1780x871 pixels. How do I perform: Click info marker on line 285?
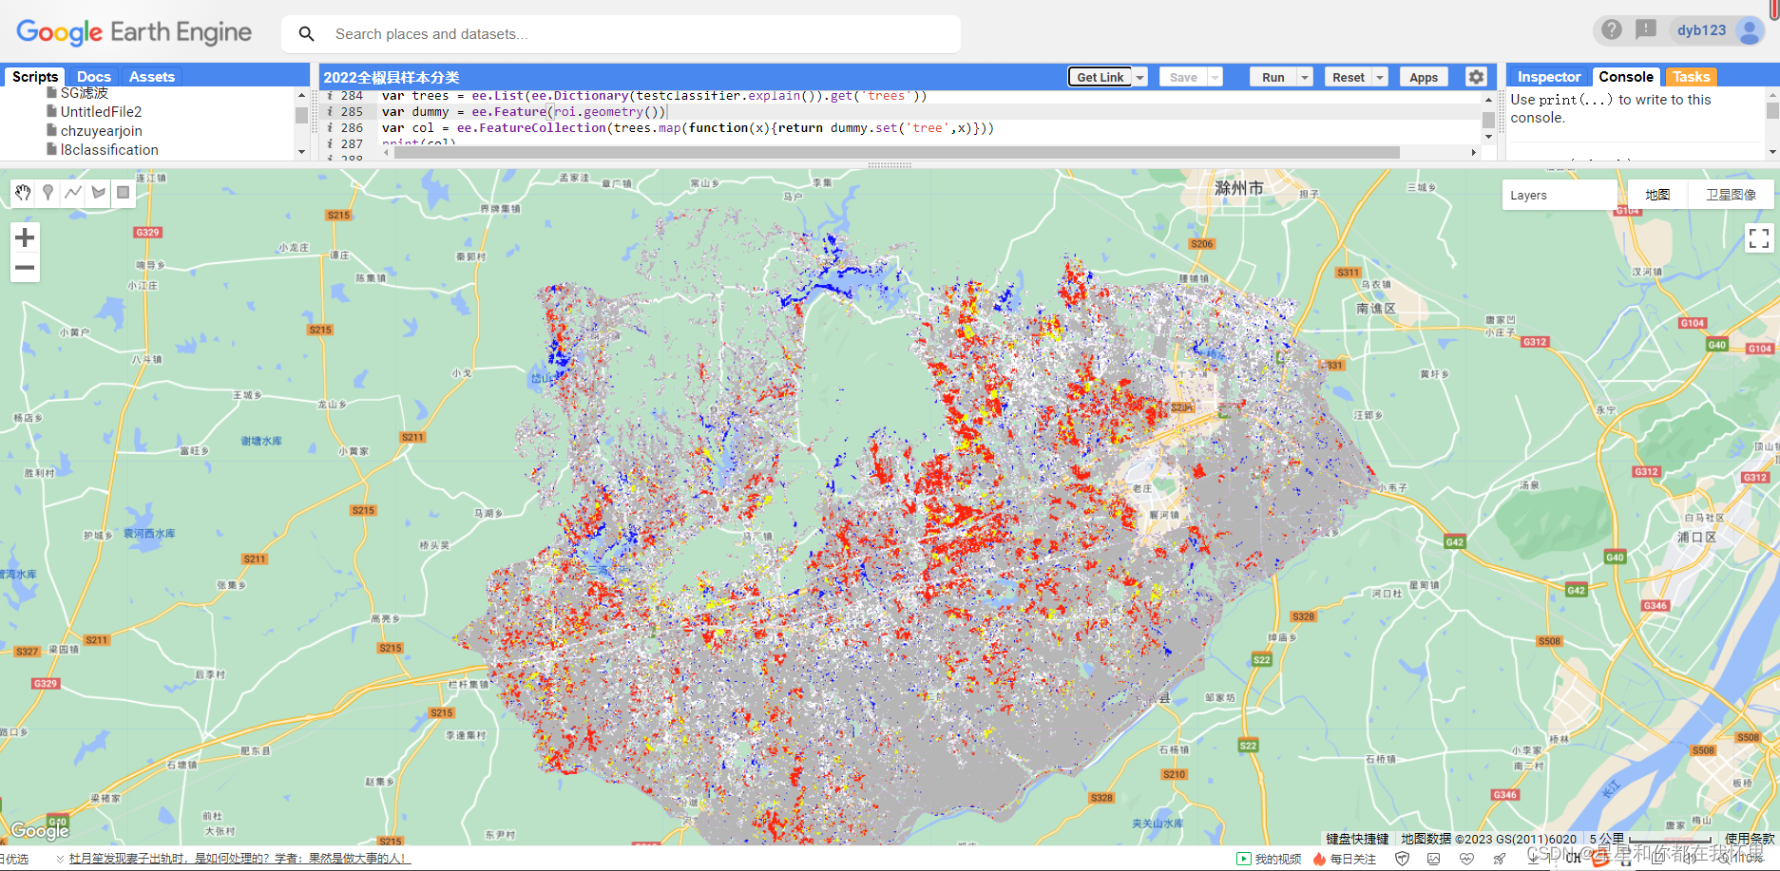point(330,112)
